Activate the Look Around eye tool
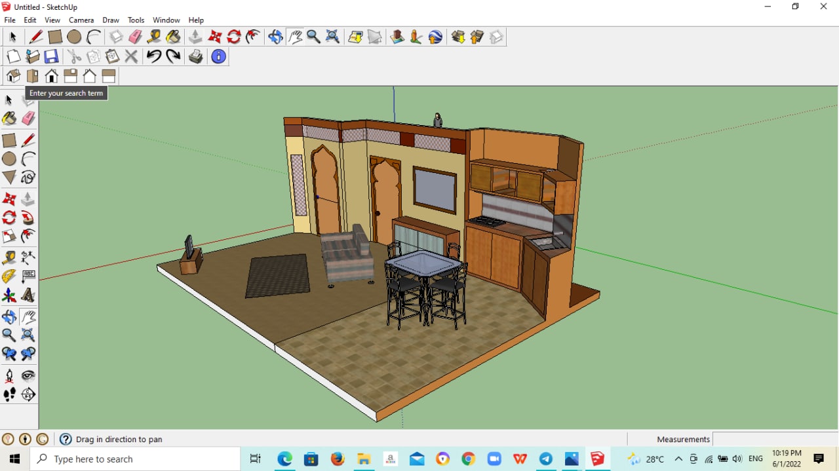The width and height of the screenshot is (839, 471). (x=28, y=376)
